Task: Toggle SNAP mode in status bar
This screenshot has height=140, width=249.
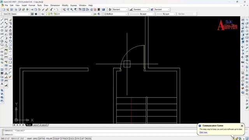Action: (x=30, y=138)
